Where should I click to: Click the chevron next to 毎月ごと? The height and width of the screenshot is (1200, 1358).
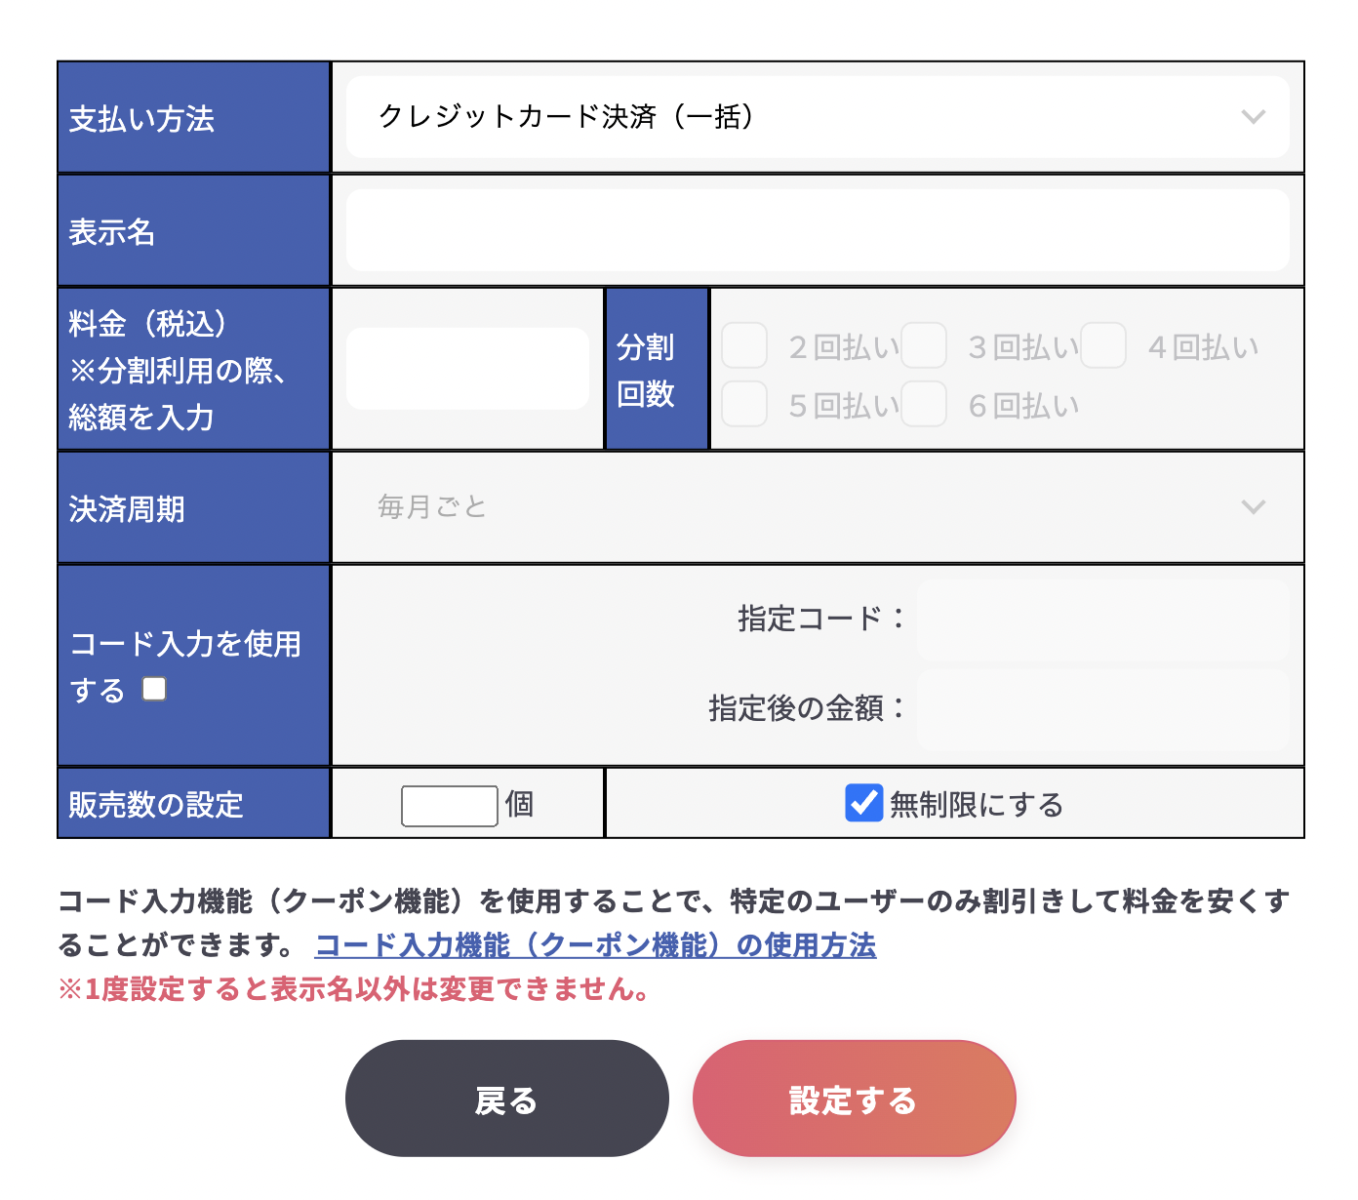point(1254,506)
